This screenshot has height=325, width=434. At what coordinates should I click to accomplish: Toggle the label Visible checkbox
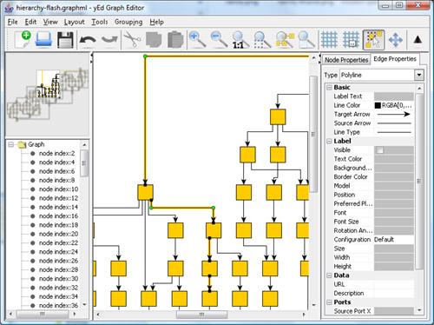379,150
